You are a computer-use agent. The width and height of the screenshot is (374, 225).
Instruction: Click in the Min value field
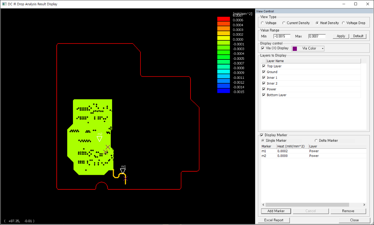pyautogui.click(x=282, y=36)
